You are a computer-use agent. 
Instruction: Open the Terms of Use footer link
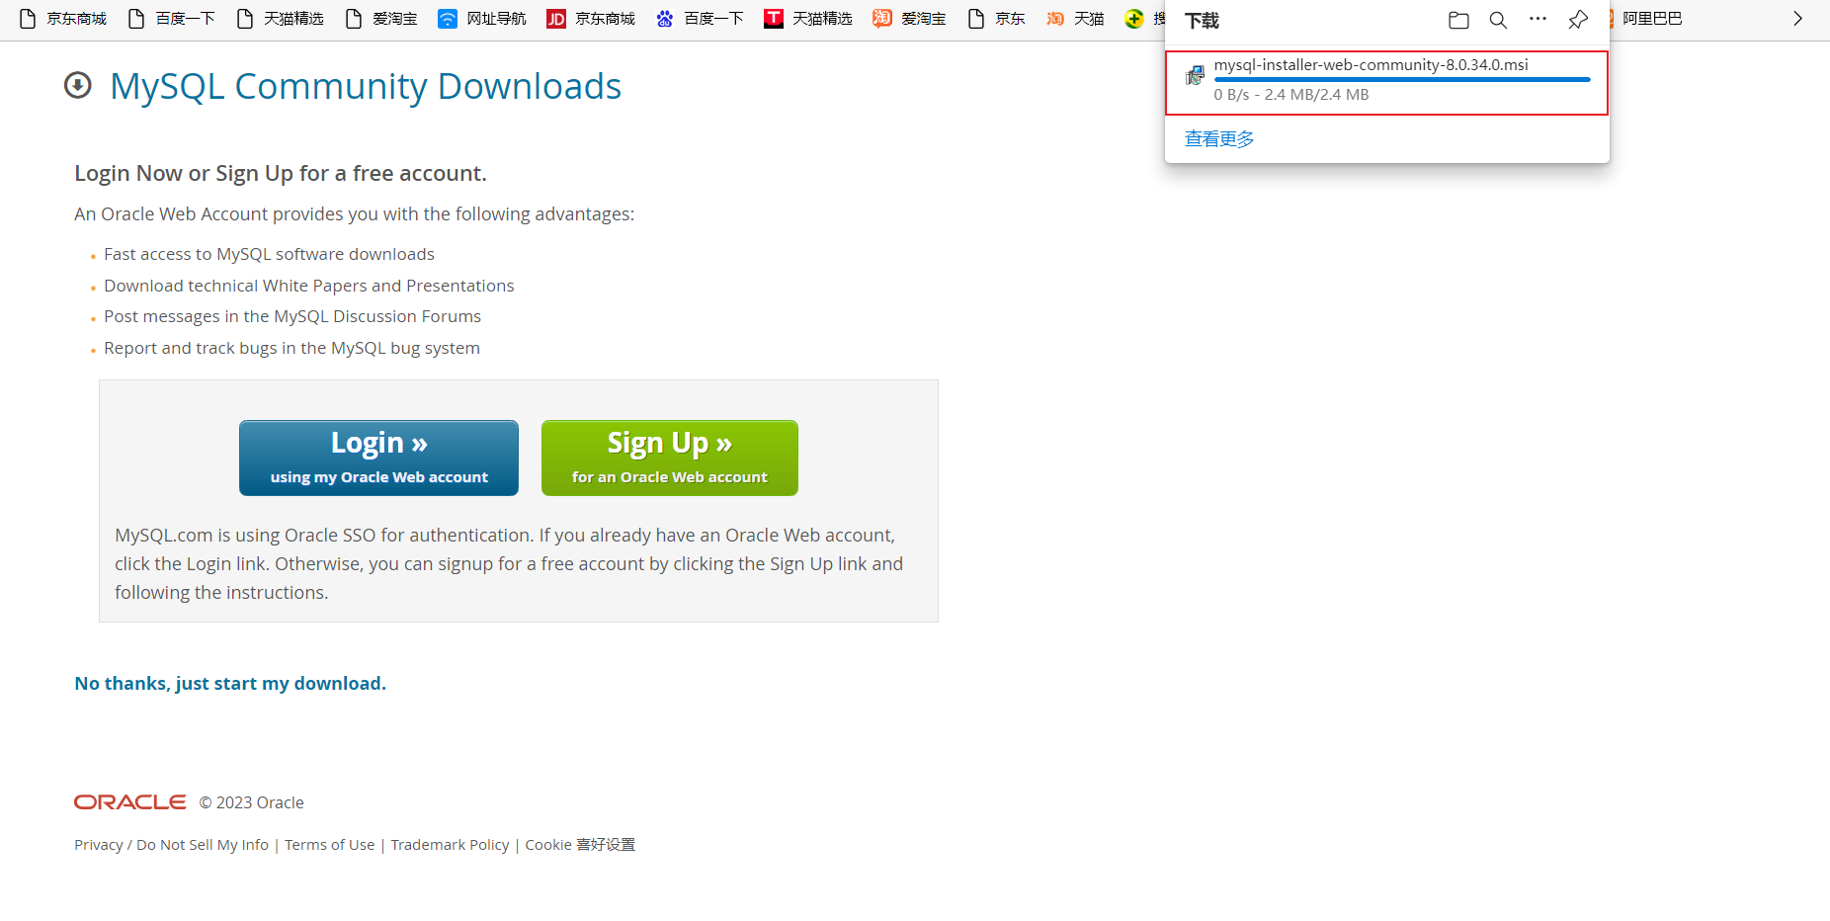coord(330,845)
